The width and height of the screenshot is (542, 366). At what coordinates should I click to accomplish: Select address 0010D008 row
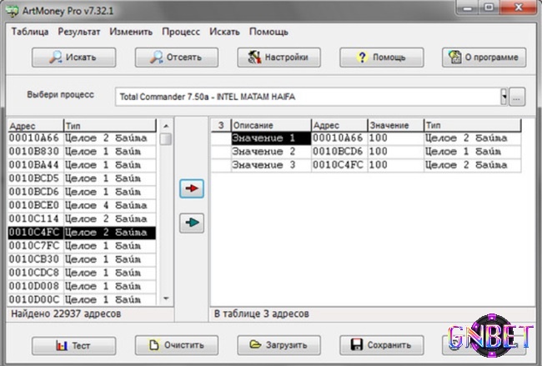(82, 287)
